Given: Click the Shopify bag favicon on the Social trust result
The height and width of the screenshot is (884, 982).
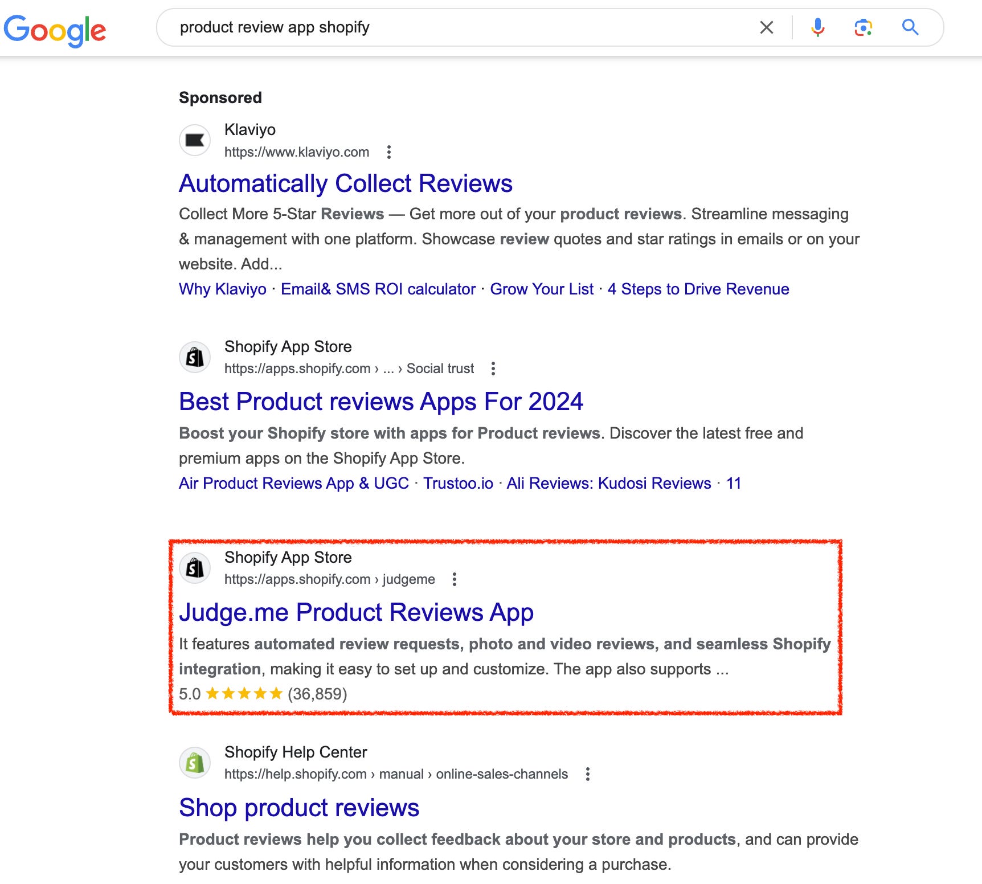Looking at the screenshot, I should click(195, 357).
